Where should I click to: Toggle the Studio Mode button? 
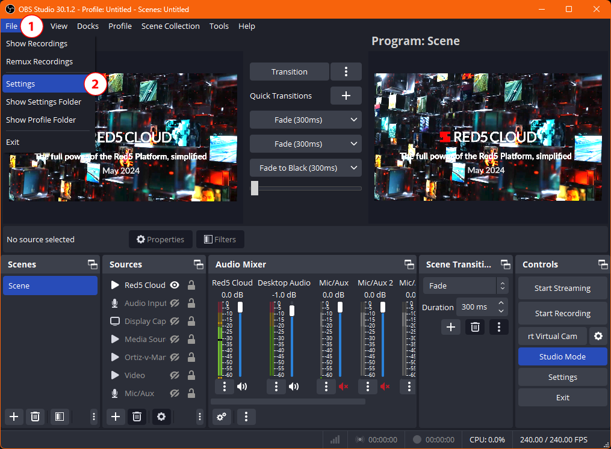click(563, 356)
